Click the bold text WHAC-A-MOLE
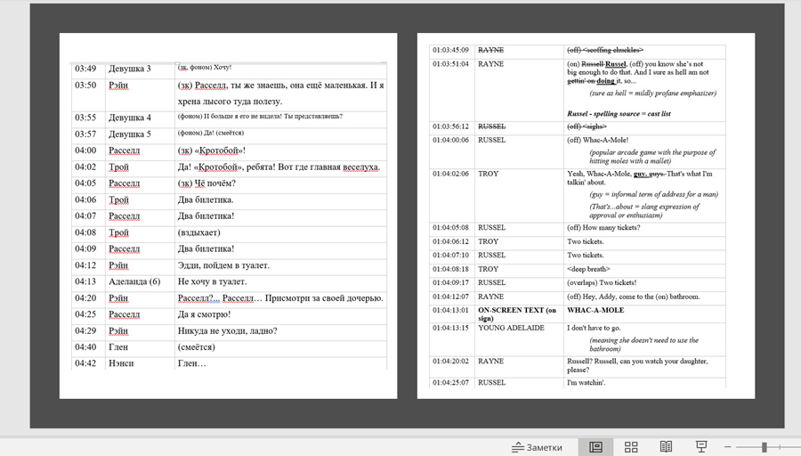 click(595, 310)
